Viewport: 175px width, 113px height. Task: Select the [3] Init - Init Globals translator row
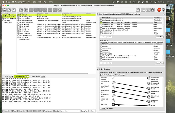pyautogui.click(x=57, y=21)
